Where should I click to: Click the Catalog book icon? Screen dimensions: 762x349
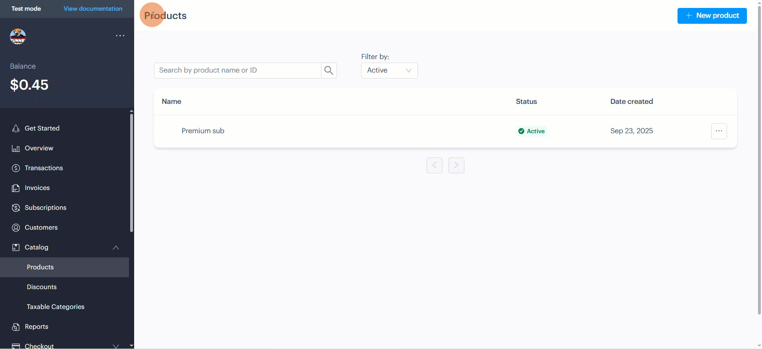16,247
